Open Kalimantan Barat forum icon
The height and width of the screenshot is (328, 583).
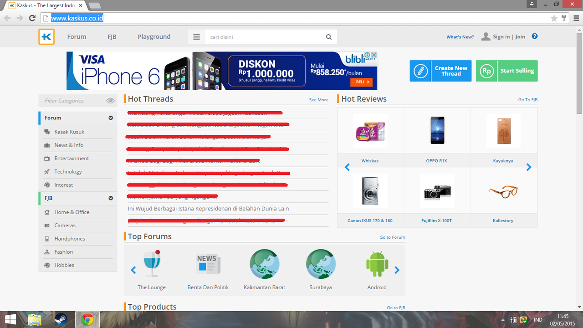pos(265,264)
